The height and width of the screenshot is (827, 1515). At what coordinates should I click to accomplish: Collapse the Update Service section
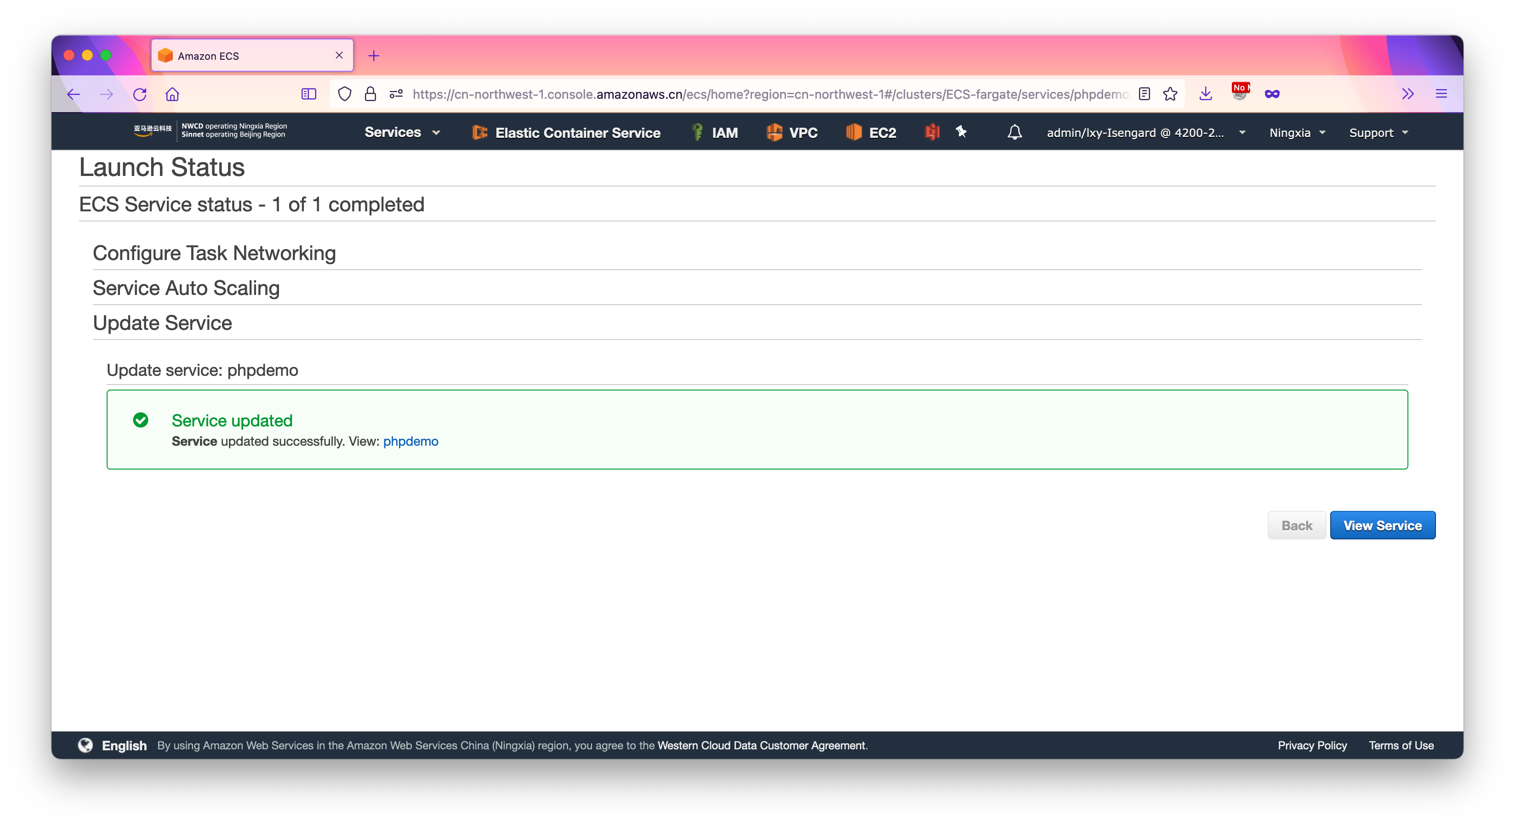pos(162,323)
